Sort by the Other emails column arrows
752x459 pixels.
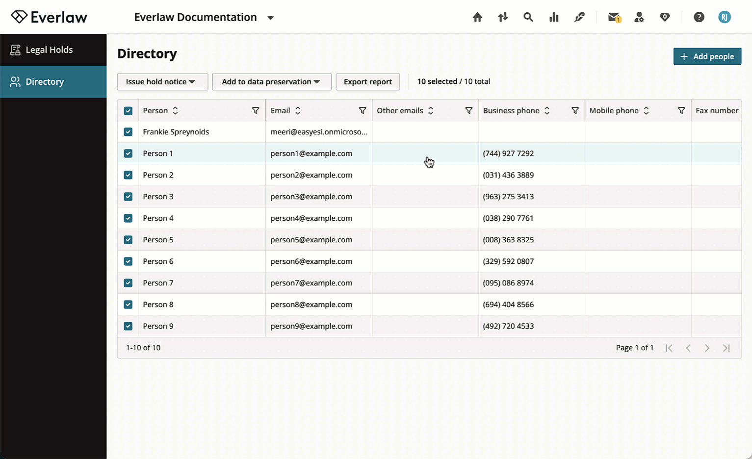coord(431,111)
